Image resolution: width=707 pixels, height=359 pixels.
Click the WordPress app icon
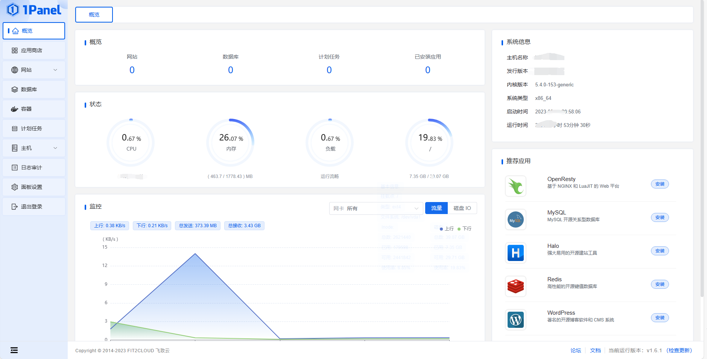[x=515, y=320]
